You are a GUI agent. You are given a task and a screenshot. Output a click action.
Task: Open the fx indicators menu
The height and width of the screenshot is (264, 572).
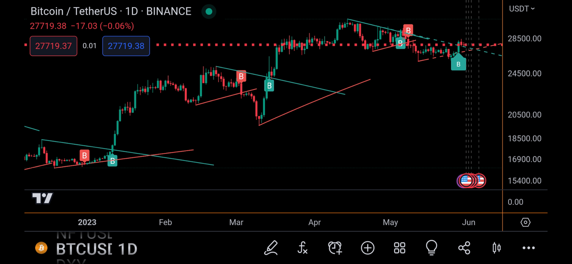click(x=303, y=247)
